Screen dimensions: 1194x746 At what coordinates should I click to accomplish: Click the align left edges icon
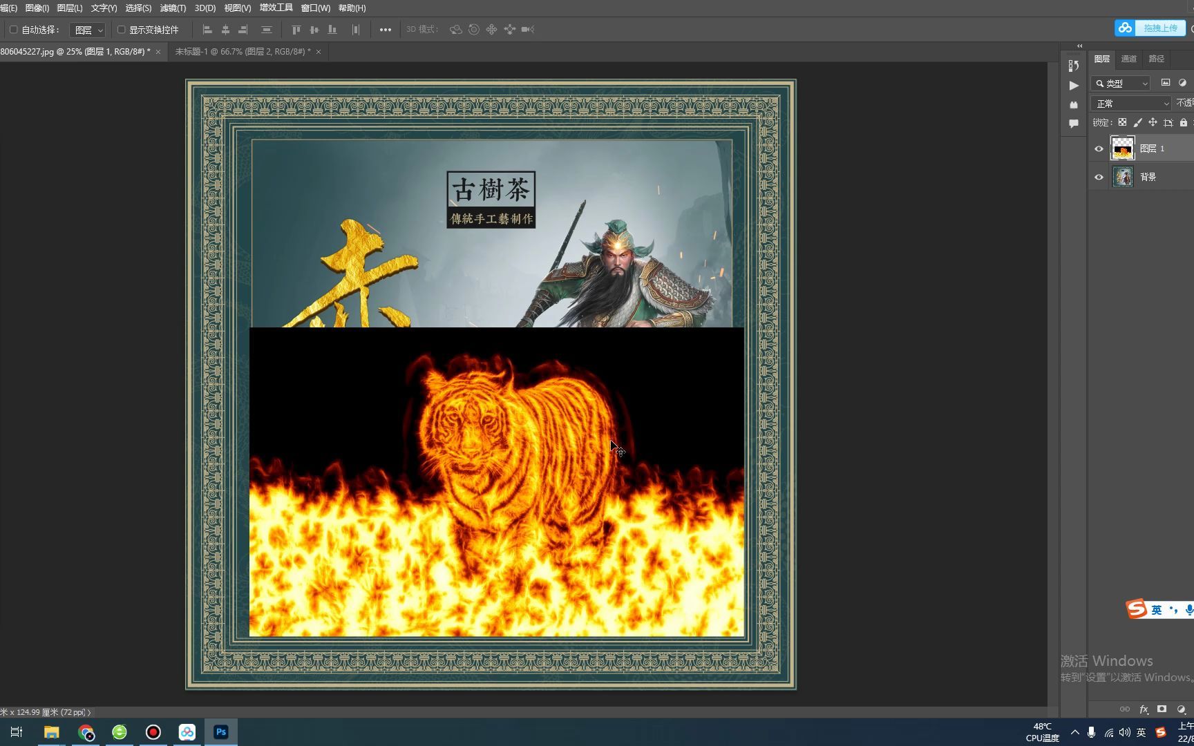(x=207, y=30)
